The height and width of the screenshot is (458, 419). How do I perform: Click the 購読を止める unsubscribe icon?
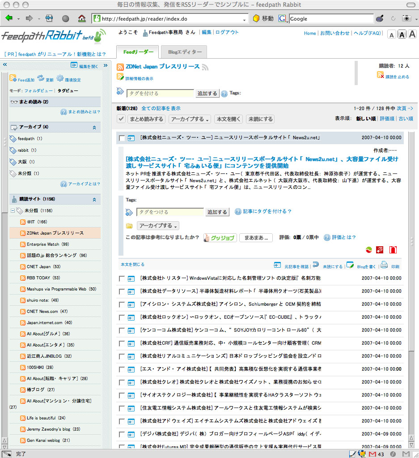point(380,75)
